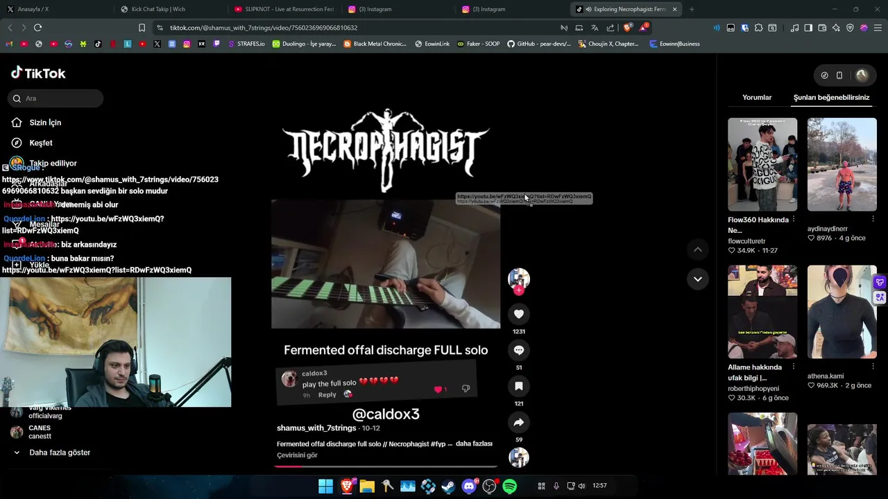Open TikTok profile avatar at top right

tap(862, 75)
